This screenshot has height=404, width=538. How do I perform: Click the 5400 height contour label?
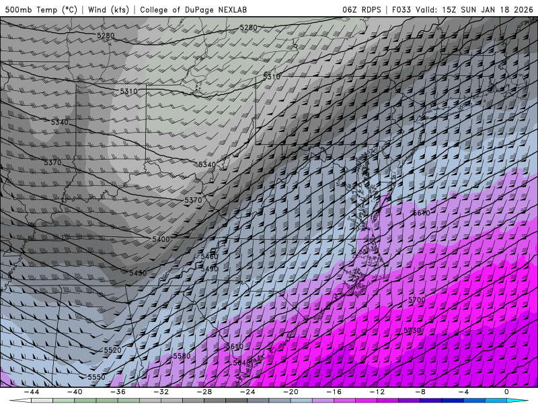click(x=161, y=239)
